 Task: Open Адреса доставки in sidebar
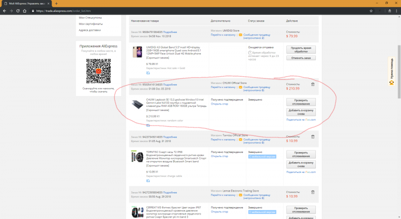point(90,30)
